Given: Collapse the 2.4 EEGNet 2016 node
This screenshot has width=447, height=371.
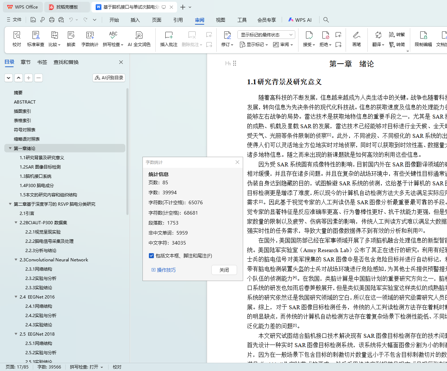Looking at the screenshot, I should coord(16,297).
